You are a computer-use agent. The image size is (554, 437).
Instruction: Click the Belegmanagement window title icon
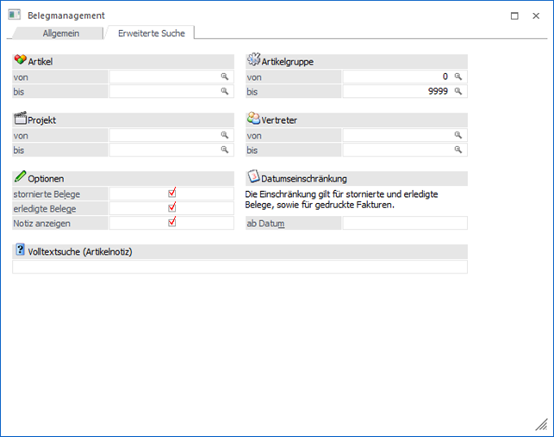[15, 15]
